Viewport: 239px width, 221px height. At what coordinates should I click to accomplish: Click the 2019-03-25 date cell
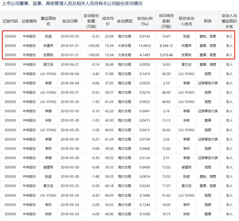[70, 36]
